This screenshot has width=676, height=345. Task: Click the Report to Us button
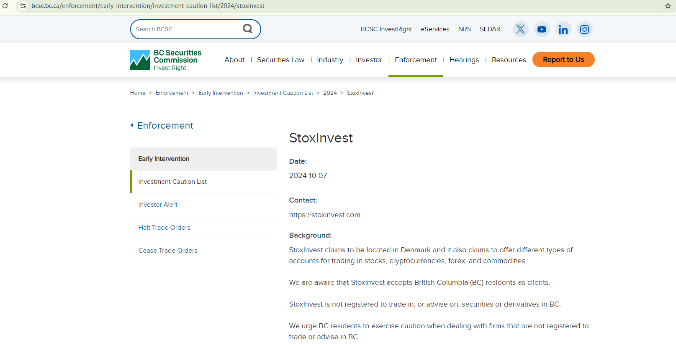[x=563, y=59]
